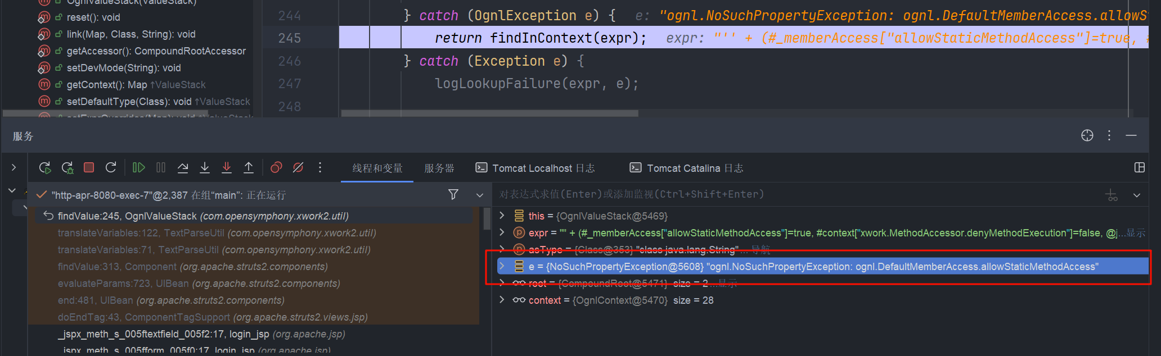1161x356 pixels.
Task: Select frame _jspx_meth_s_005ftextfield_005f2:17
Action: [x=201, y=334]
